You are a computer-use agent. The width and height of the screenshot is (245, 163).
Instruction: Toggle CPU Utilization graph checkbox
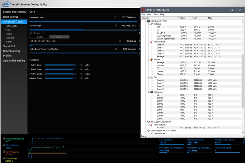click(4, 145)
